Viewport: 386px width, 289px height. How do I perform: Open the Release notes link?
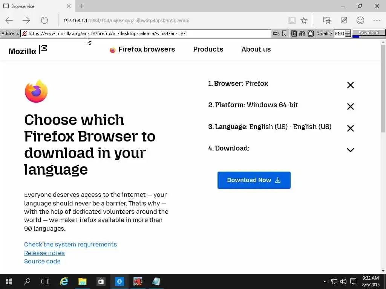tap(44, 253)
